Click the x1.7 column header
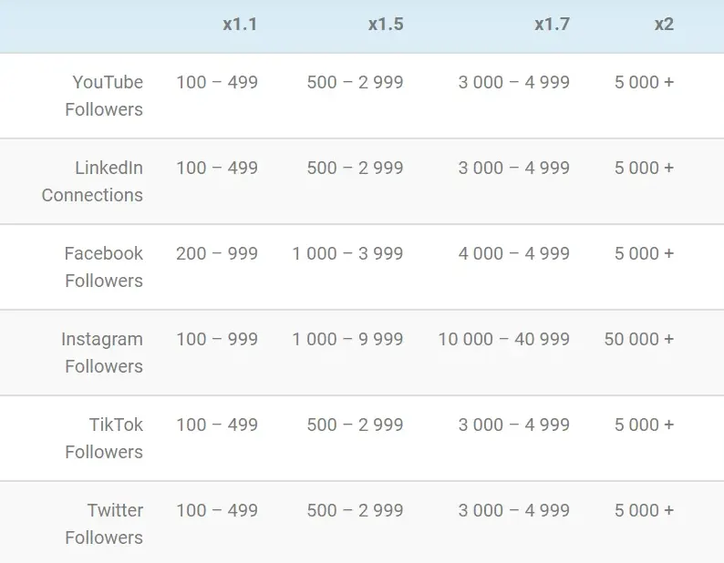Screen dimensions: 724x563 click(x=552, y=25)
